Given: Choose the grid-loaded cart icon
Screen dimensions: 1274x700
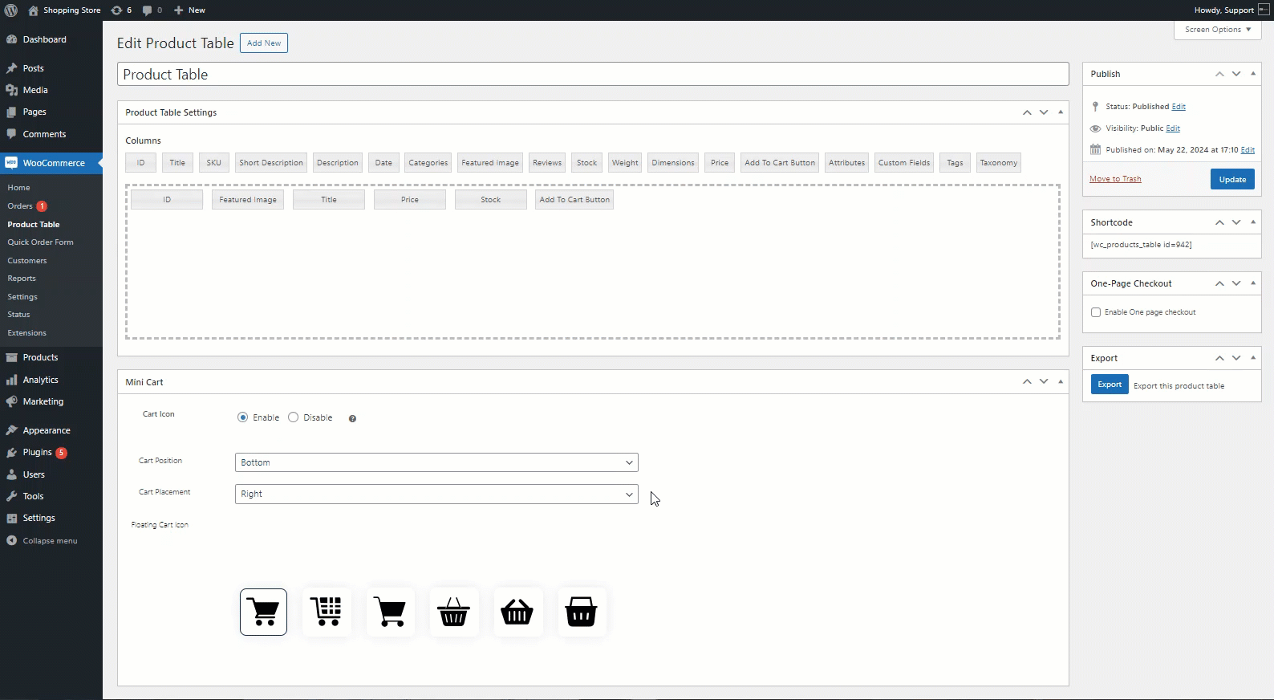Looking at the screenshot, I should tap(327, 612).
